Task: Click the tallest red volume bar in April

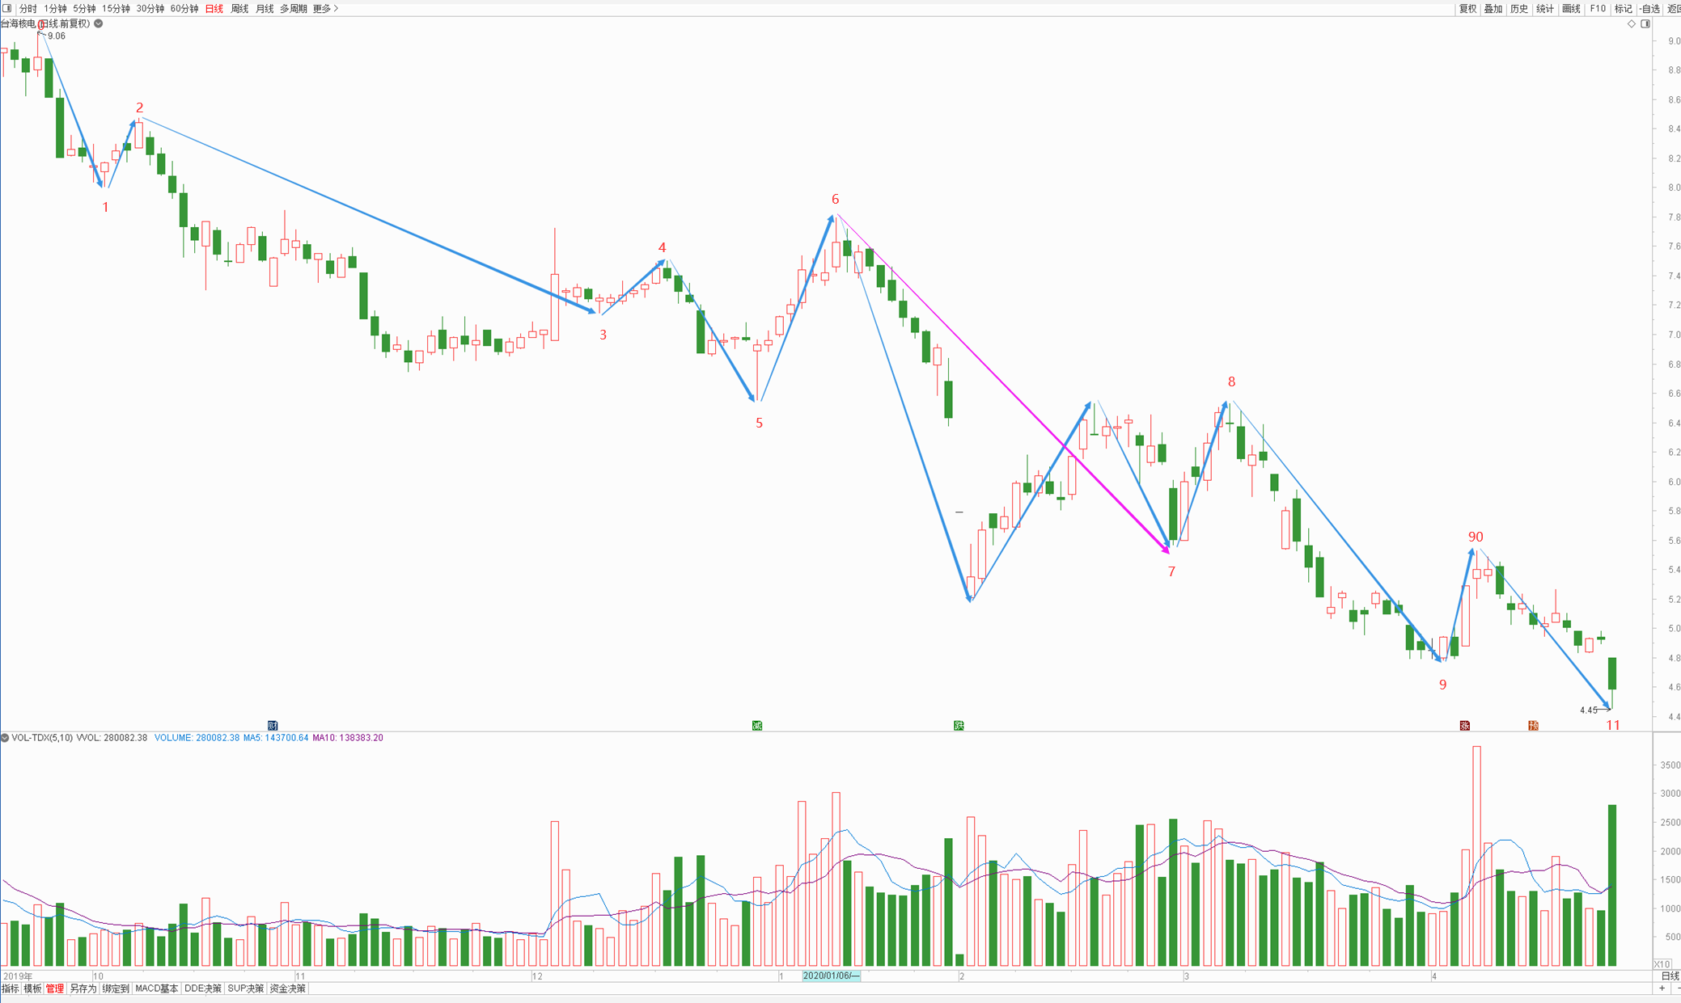Action: [x=1476, y=856]
